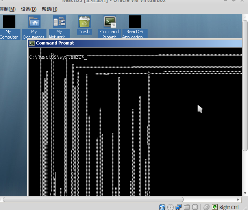Open the My Network Places icon
The width and height of the screenshot is (248, 210).
[x=59, y=22]
